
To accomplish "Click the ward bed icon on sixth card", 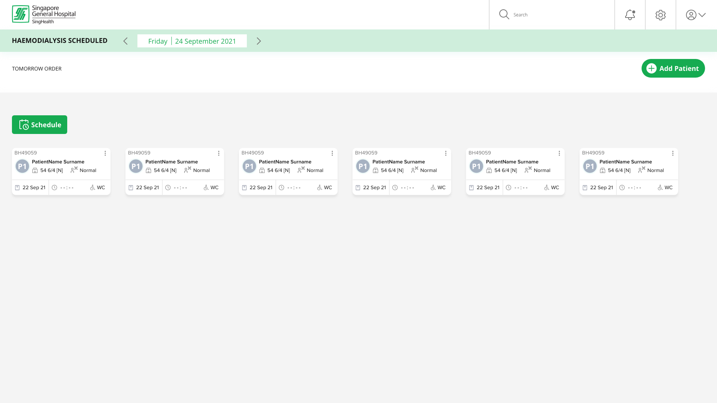I will coord(603,171).
